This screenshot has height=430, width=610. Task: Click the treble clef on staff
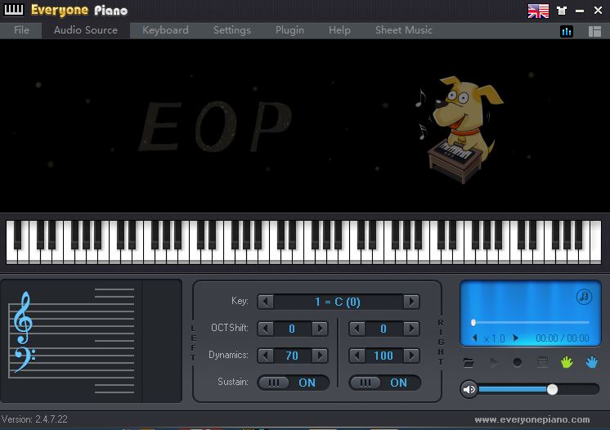[x=23, y=318]
